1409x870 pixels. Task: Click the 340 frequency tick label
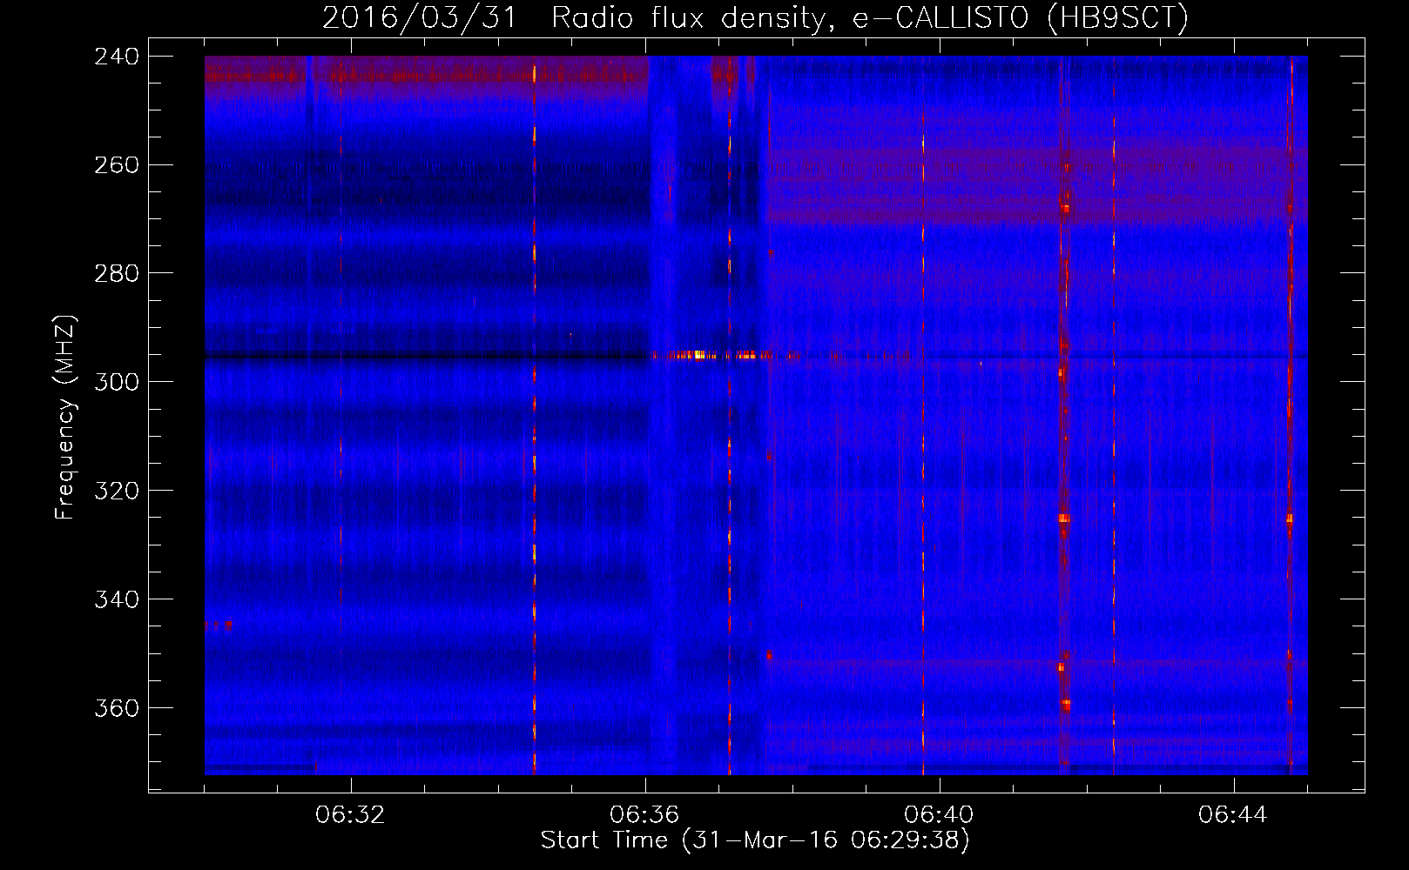pos(117,600)
